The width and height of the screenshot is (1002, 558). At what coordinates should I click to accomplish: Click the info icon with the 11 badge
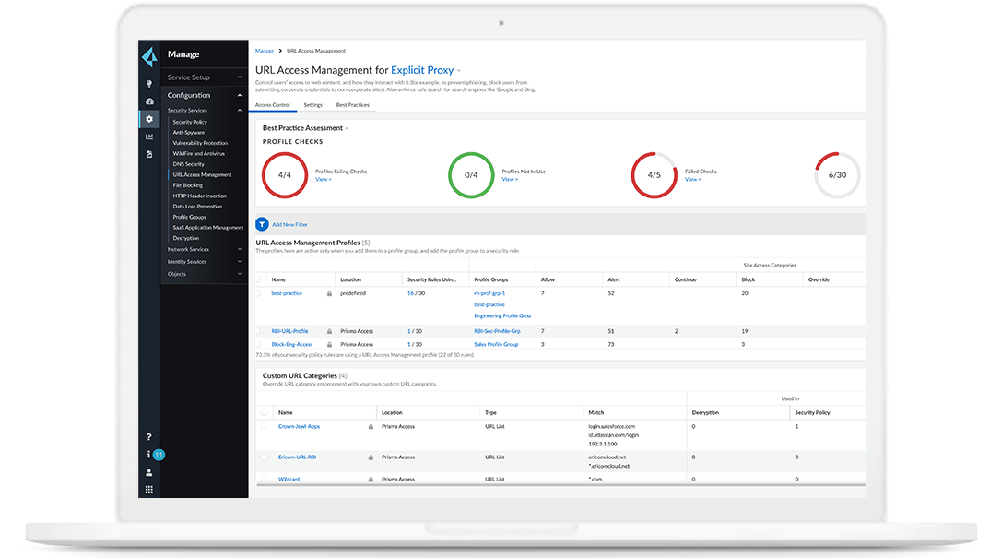(x=148, y=454)
